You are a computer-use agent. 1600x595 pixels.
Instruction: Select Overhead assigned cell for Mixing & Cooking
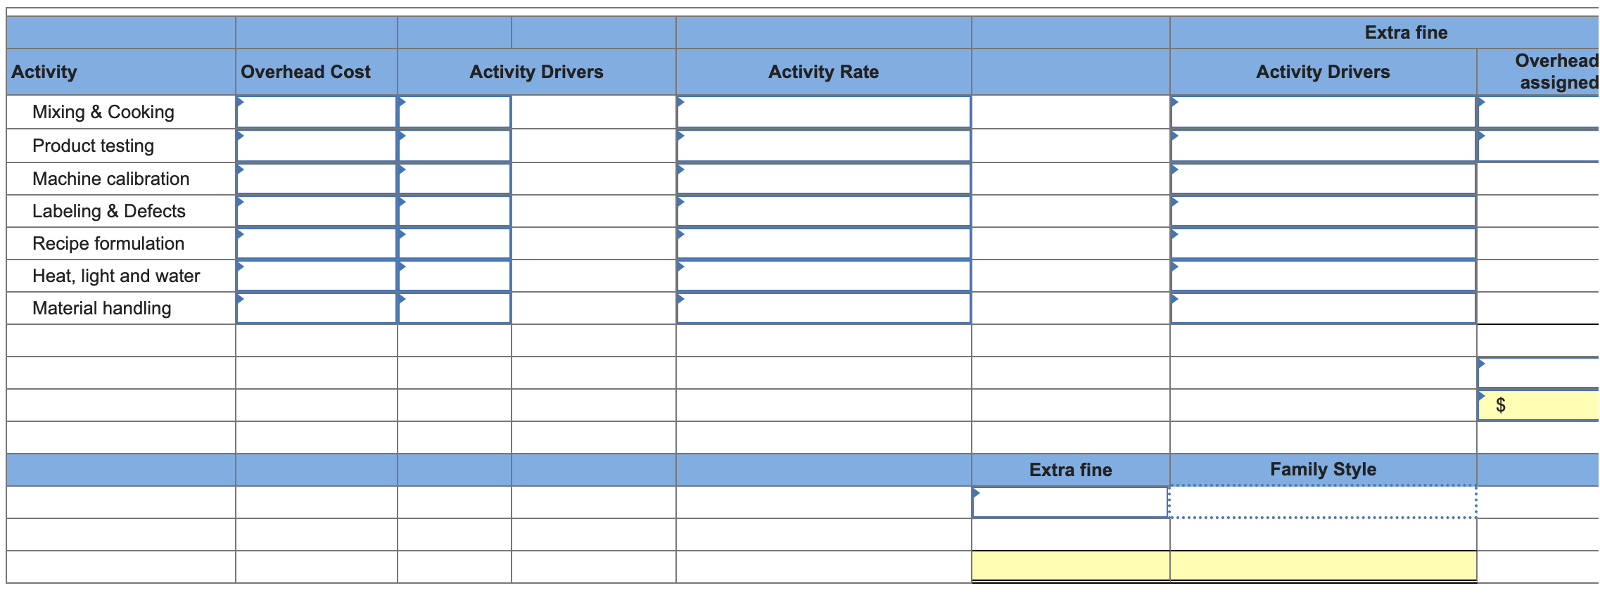[1539, 112]
